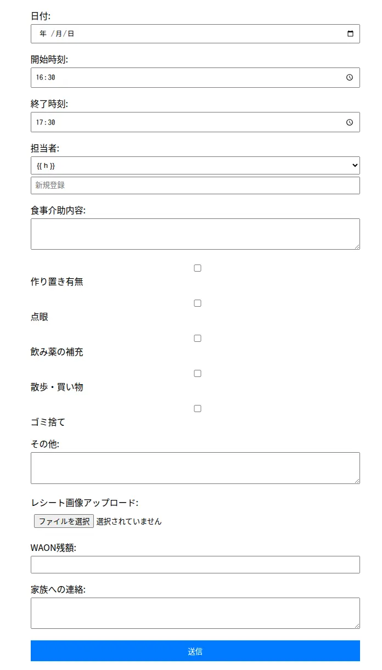The width and height of the screenshot is (382, 670).
Task: Check the 飲み薬の補充 checkbox
Action: click(197, 338)
